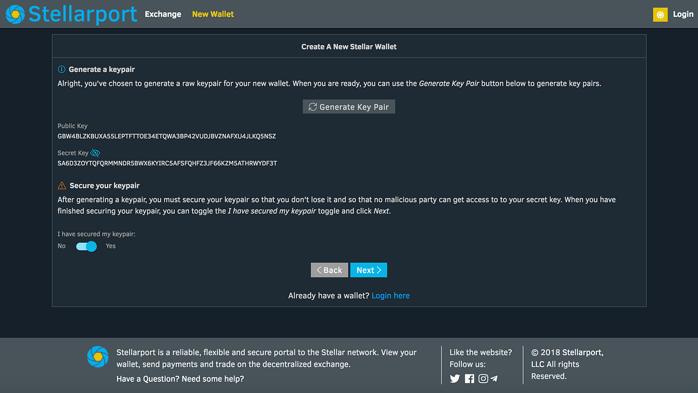Click the Have a Question? Need some help? text
698x393 pixels.
[x=180, y=379]
